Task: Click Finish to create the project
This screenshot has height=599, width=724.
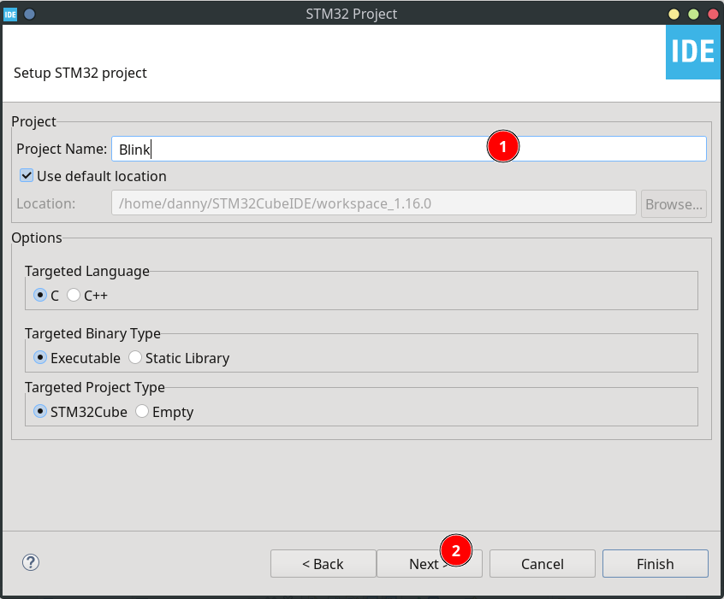Action: [x=656, y=563]
